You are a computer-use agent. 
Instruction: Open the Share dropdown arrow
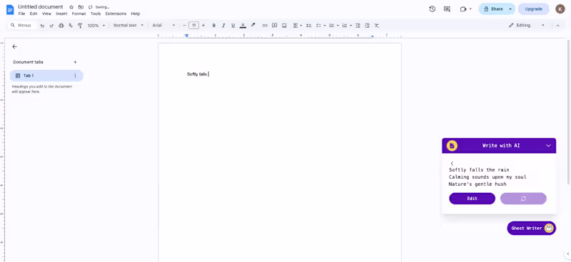pos(510,9)
